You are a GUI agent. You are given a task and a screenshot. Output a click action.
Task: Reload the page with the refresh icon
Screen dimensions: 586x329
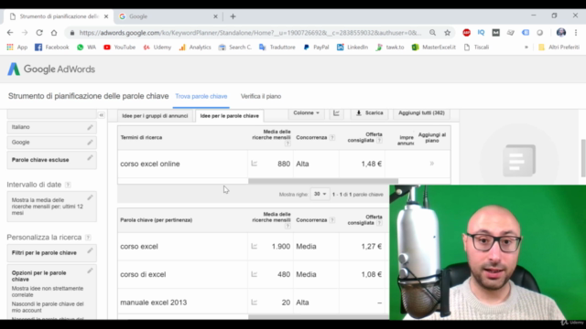(x=39, y=33)
